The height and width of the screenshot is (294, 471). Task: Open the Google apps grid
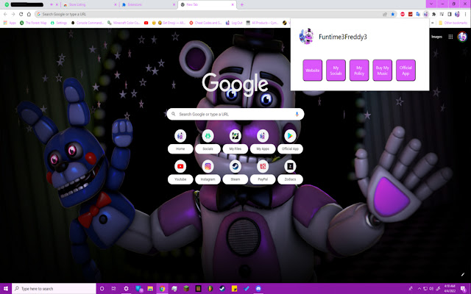[450, 37]
